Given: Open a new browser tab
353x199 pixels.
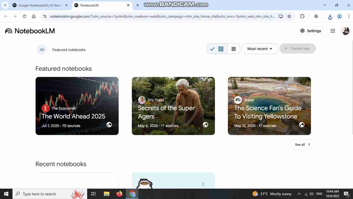Looking at the screenshot, I should coord(137,5).
